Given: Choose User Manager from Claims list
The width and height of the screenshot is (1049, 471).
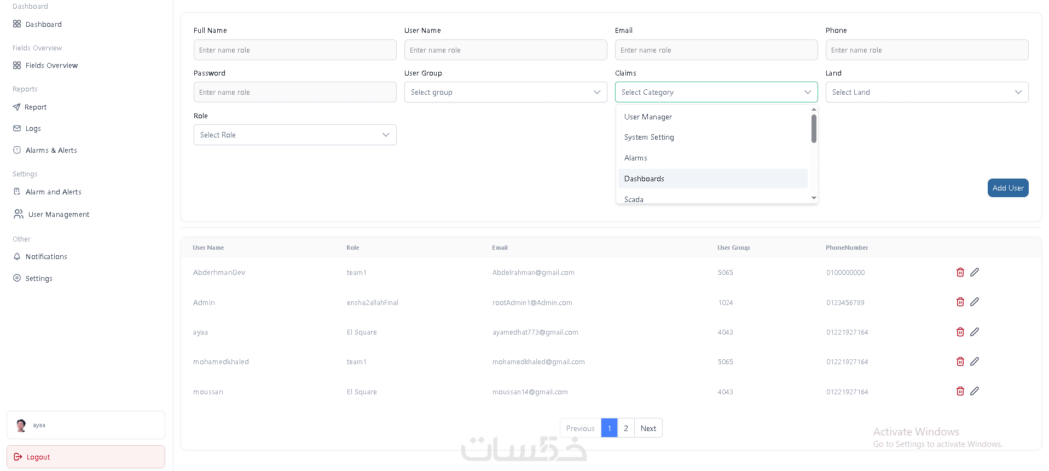Looking at the screenshot, I should click(x=713, y=117).
